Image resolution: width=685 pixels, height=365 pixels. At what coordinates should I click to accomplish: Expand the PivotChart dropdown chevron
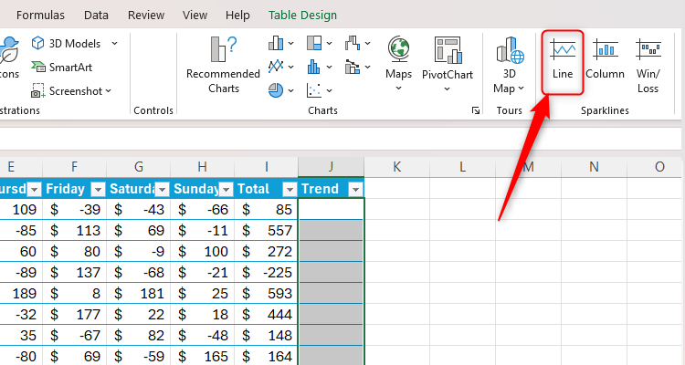(x=447, y=89)
